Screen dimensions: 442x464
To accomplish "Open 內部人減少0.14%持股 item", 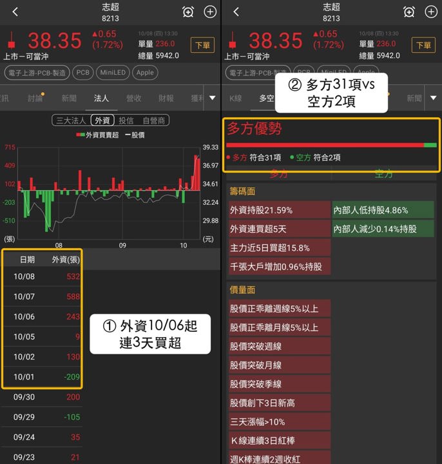I will click(x=383, y=229).
